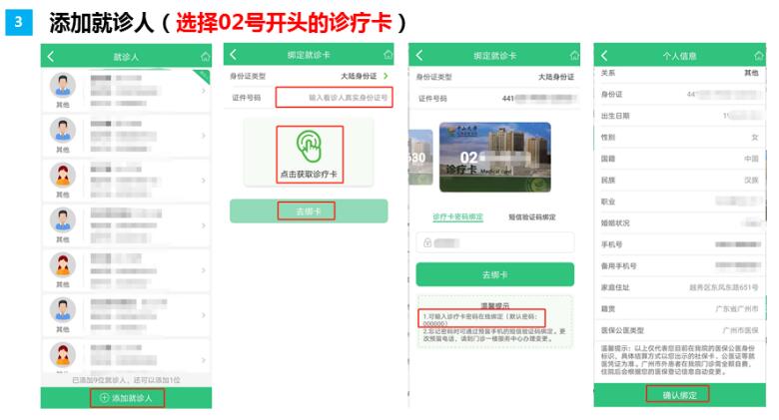The image size is (779, 420).
Task: Tap home icon on the 个人信息 screen
Action: click(759, 56)
